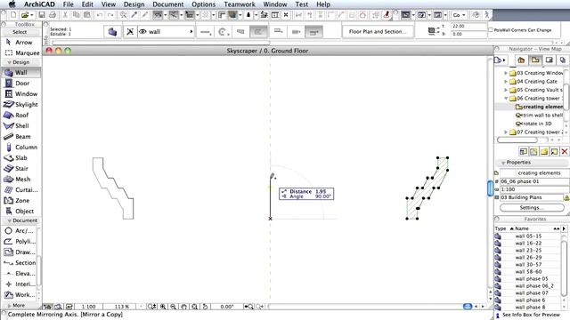
Task: Open the Design menu
Action: [x=134, y=4]
